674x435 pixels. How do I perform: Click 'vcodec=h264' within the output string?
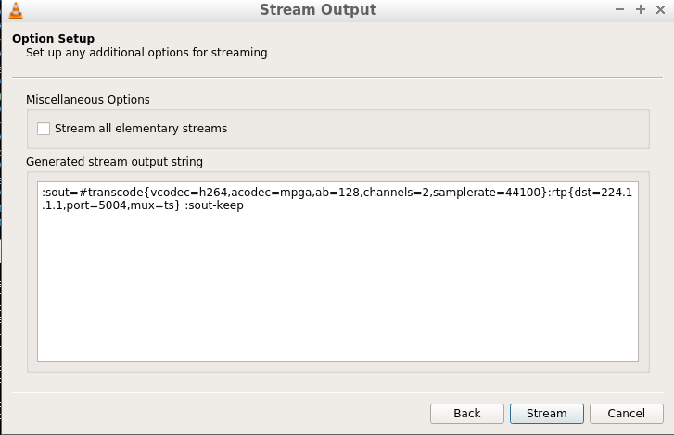coord(189,193)
